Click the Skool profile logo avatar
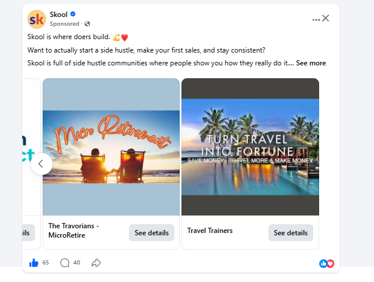 click(37, 19)
